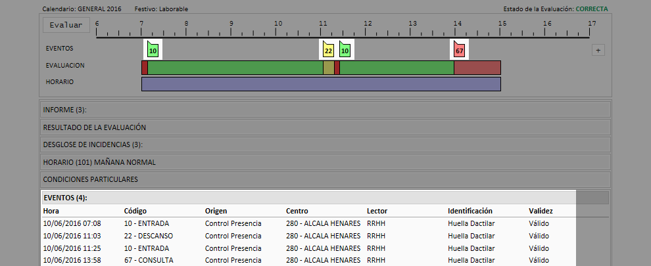Click the 22 - DESCANSO code cell
This screenshot has width=651, height=266.
click(149, 236)
